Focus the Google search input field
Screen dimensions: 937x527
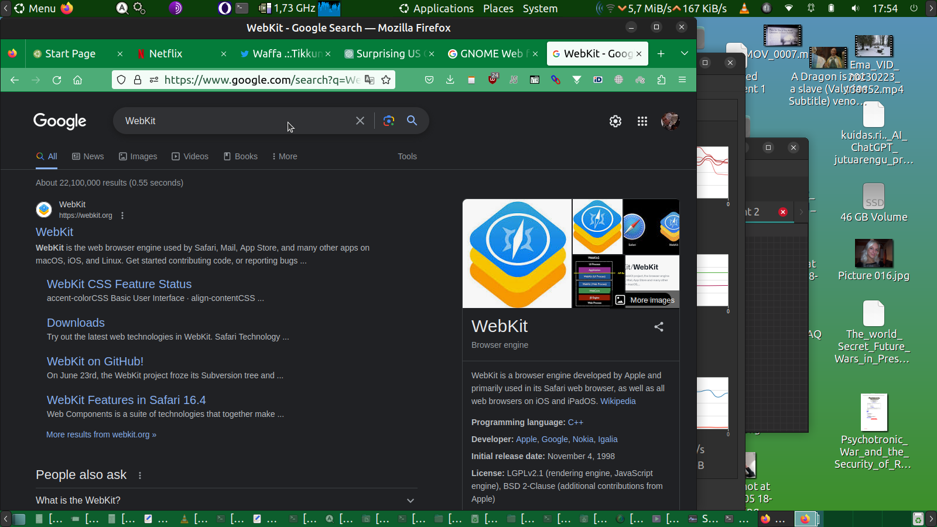(x=237, y=121)
